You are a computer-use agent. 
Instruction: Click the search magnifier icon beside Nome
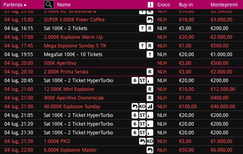click(49, 4)
